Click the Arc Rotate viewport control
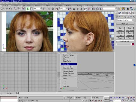136x102 pixels. coord(131,100)
